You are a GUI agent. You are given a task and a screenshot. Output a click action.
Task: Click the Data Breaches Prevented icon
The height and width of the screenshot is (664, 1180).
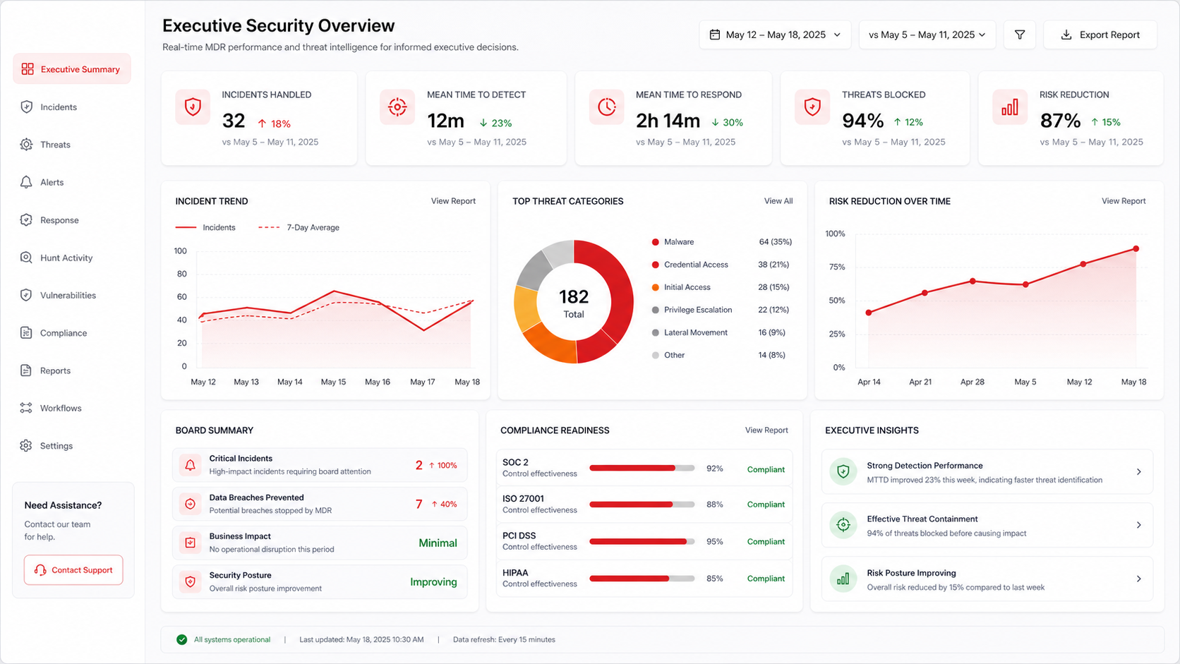coord(190,504)
